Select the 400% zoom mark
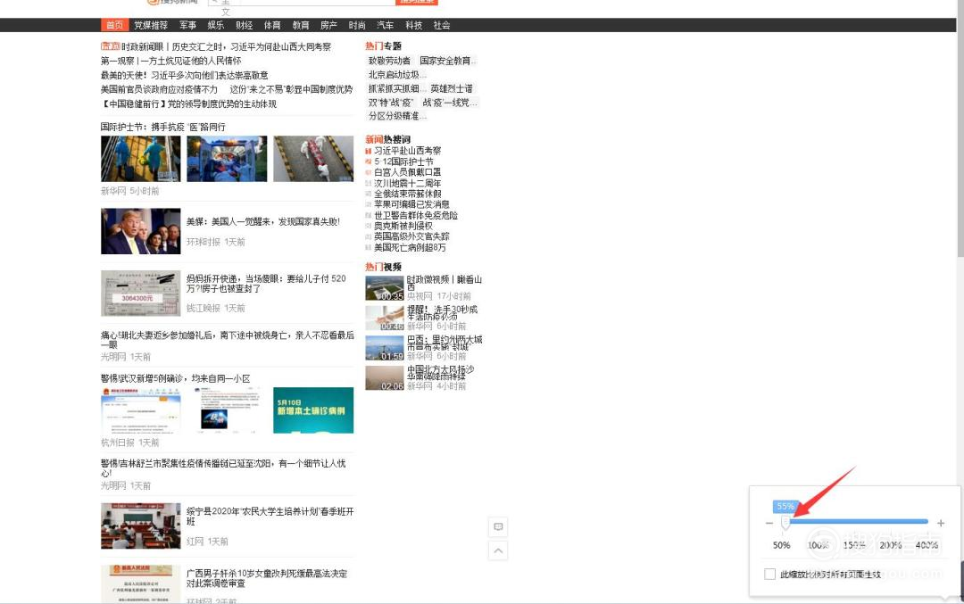 point(927,545)
